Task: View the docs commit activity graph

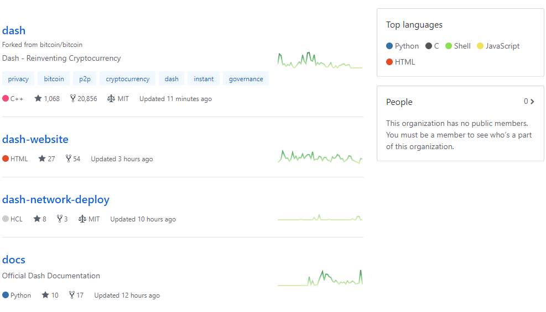Action: pyautogui.click(x=320, y=278)
